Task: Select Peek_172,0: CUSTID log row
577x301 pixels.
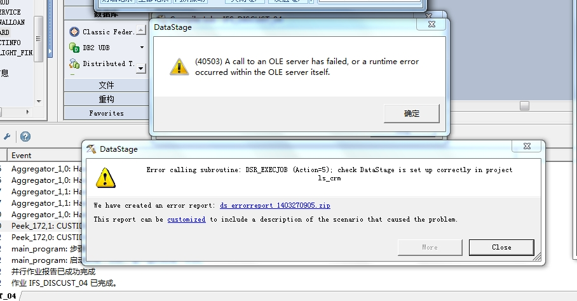Action: 46,237
